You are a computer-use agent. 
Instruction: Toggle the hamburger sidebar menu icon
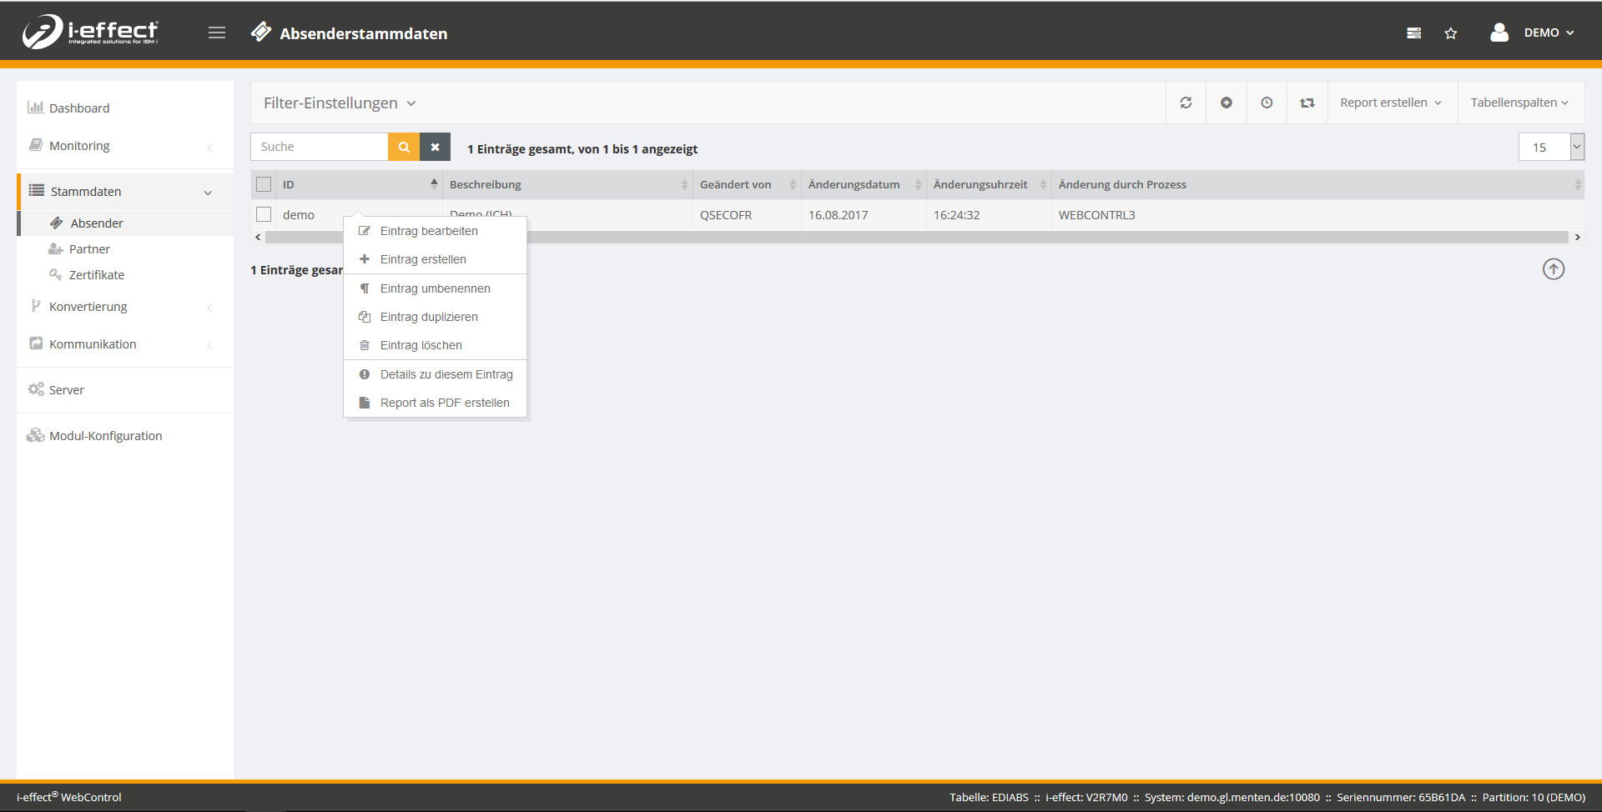click(x=217, y=33)
